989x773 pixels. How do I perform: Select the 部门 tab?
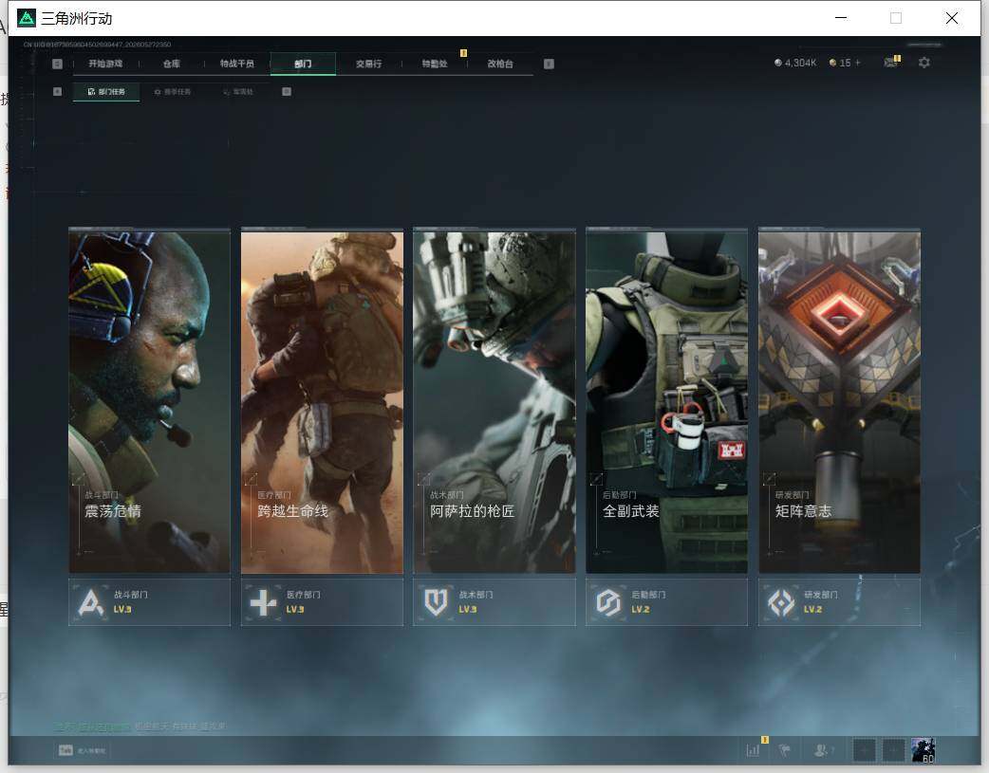pyautogui.click(x=303, y=64)
